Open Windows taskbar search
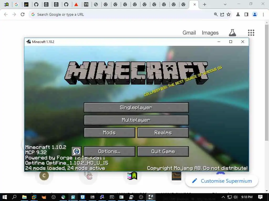 coord(14,197)
